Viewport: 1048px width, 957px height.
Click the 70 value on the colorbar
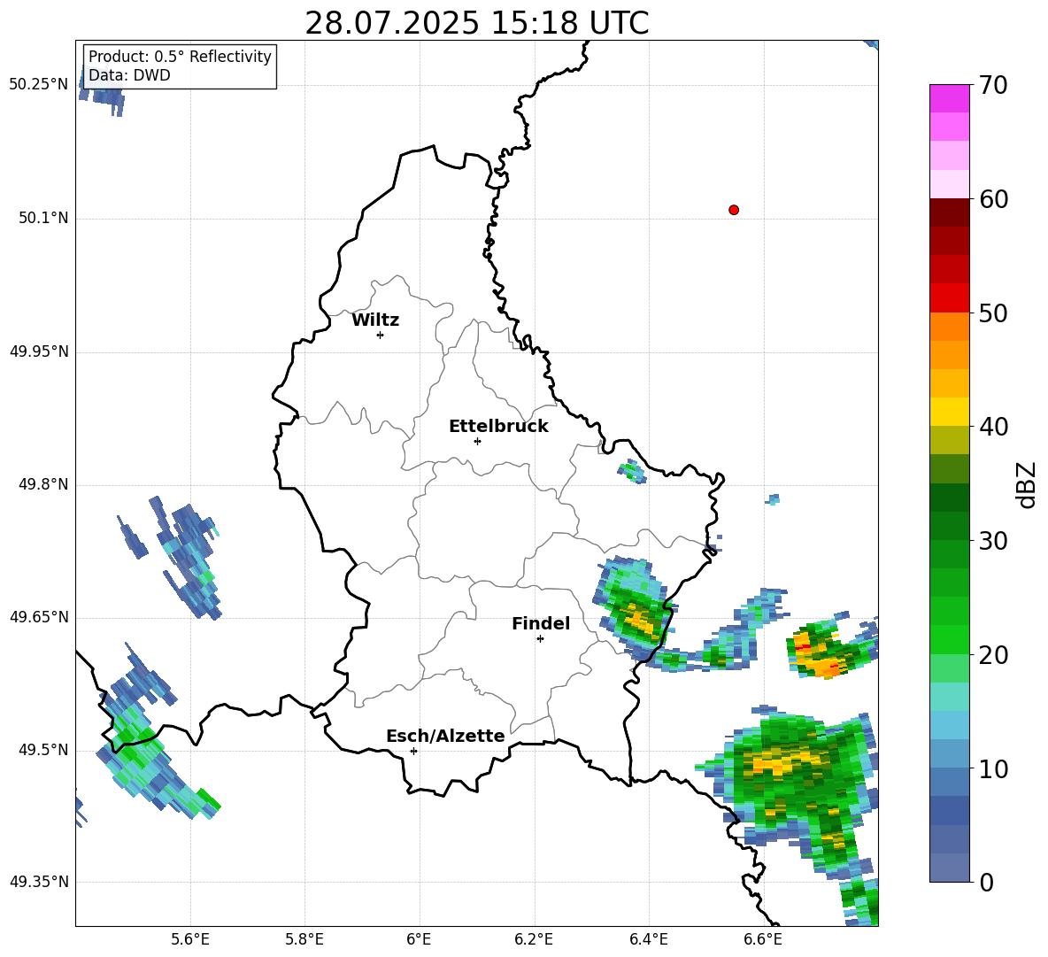point(993,85)
